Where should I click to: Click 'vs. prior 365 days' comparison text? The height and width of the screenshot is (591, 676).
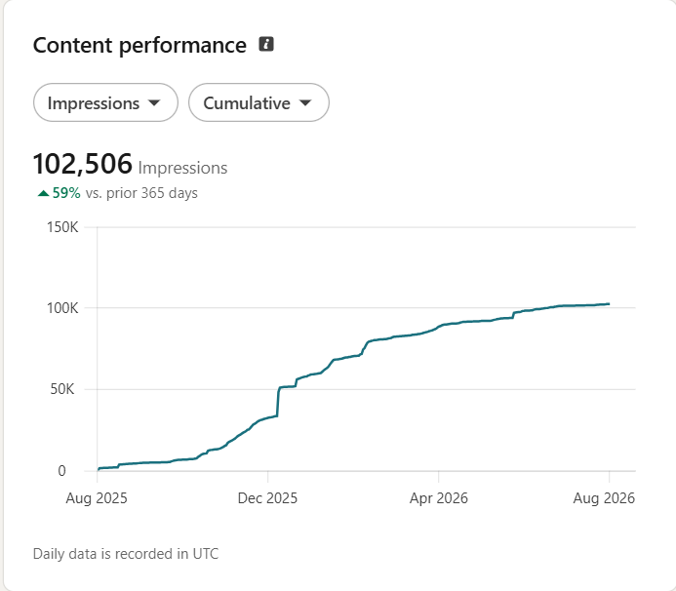(141, 193)
